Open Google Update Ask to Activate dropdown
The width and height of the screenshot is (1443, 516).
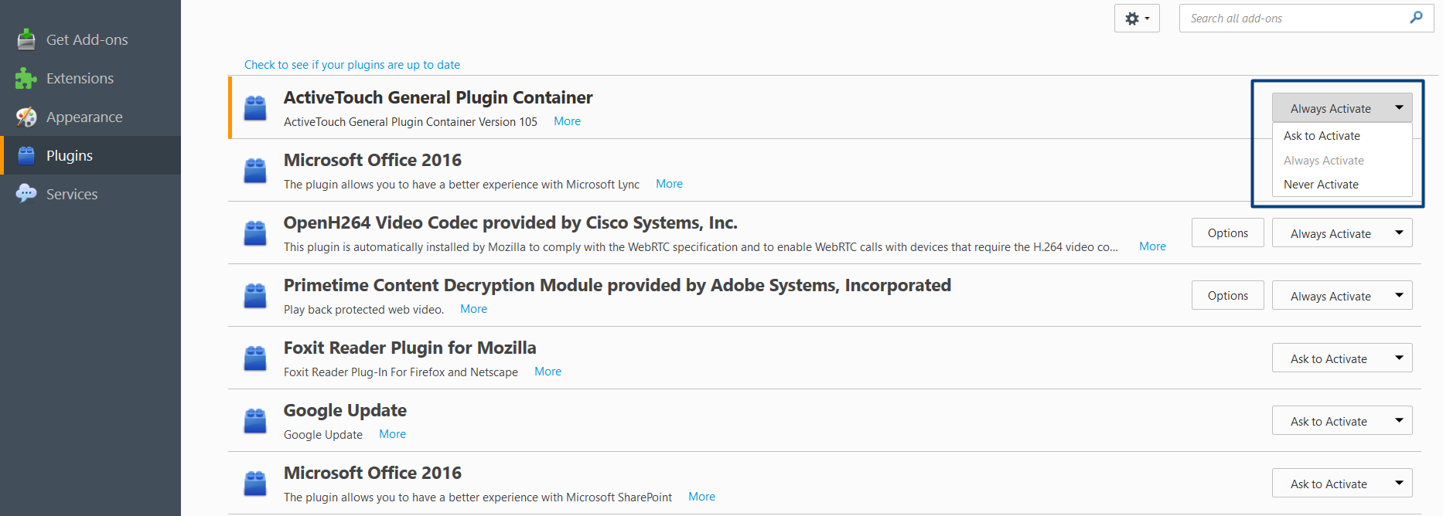coord(1342,421)
